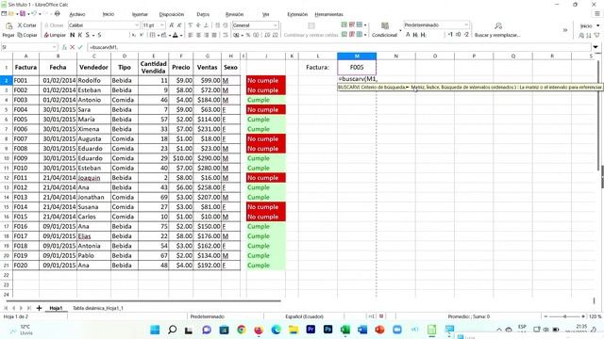Open Windows Start menu

[155, 330]
